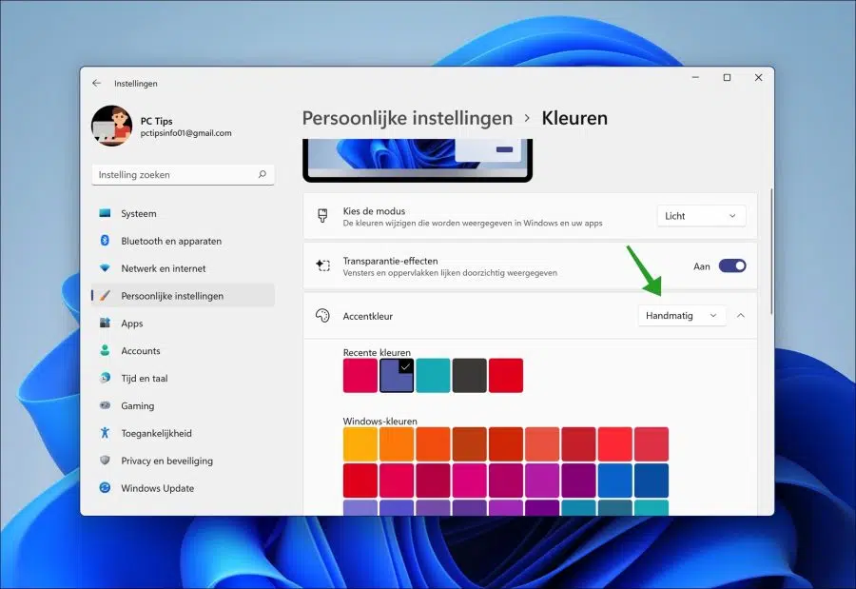Click the Recente kleuren label
Viewport: 856px width, 589px height.
(377, 352)
